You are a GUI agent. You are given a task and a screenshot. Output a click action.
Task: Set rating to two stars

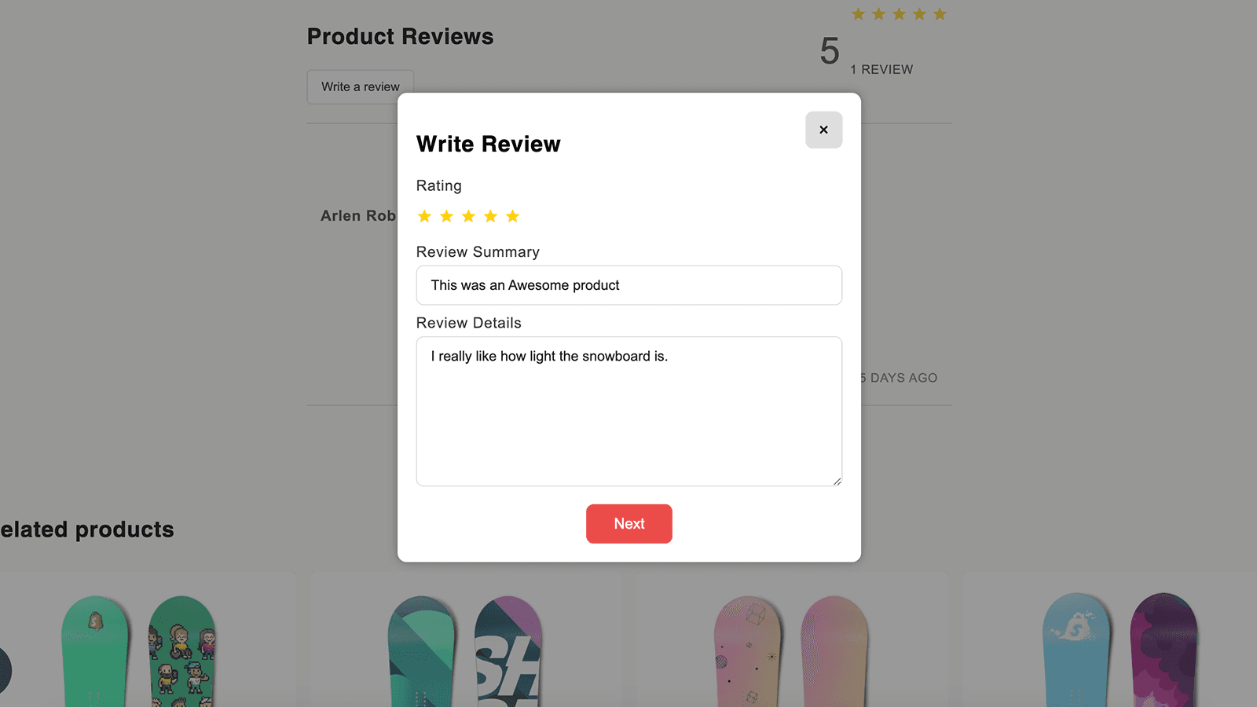(446, 216)
